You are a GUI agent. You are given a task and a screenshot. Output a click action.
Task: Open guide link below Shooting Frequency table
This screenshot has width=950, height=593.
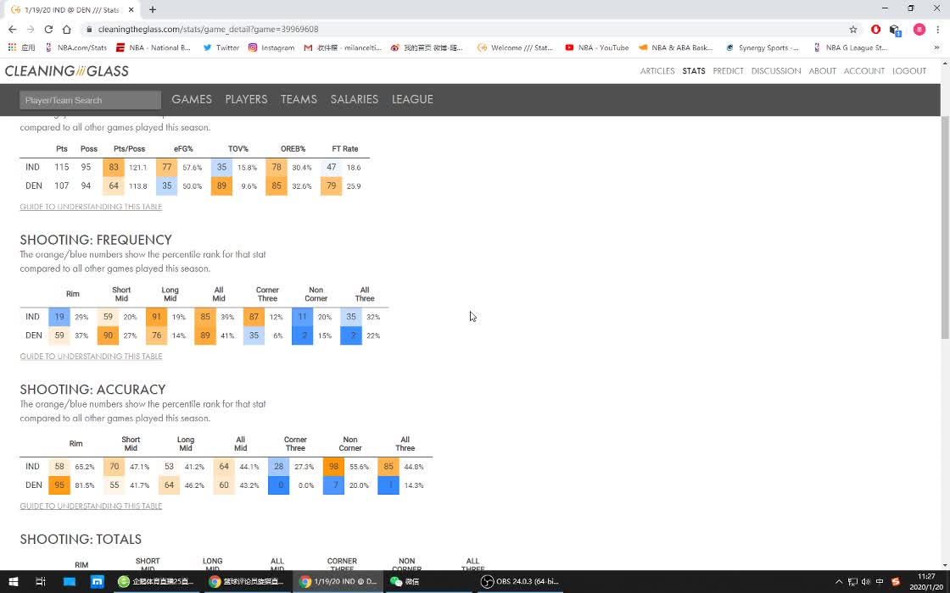point(91,357)
